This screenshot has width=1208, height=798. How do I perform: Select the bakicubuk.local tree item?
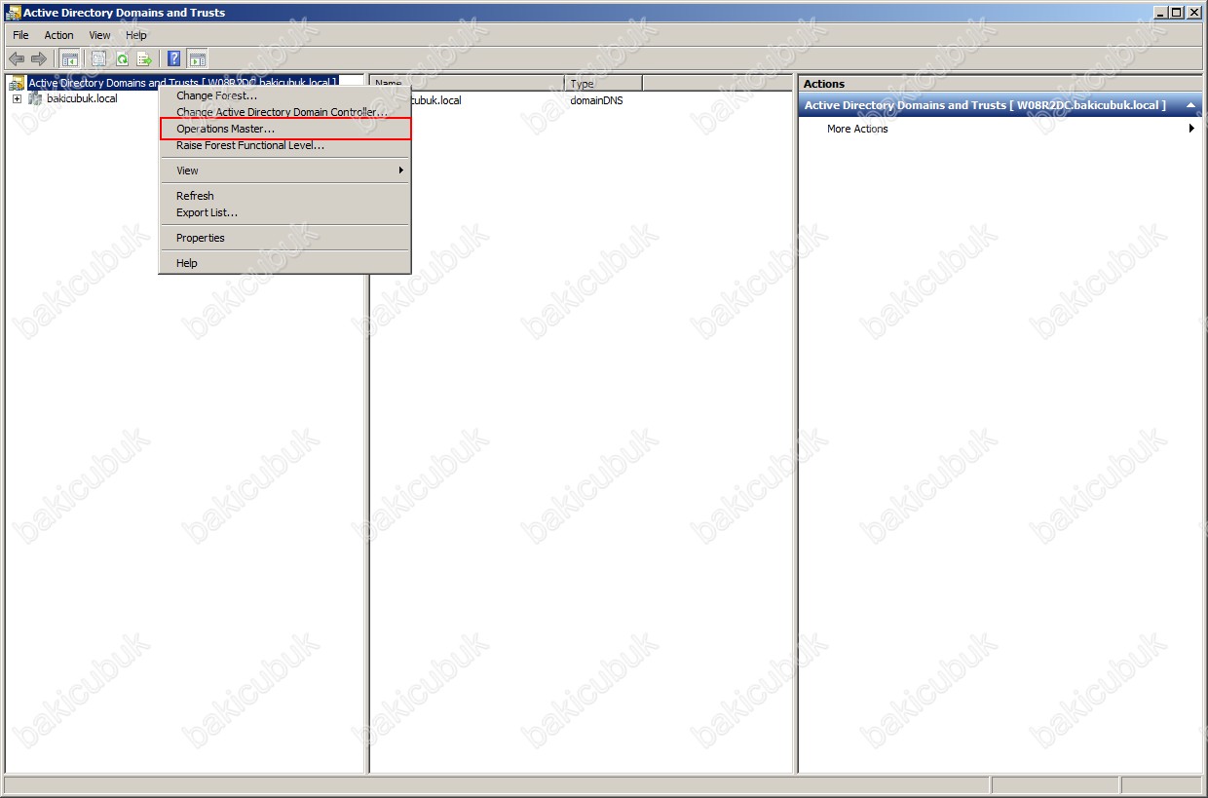pyautogui.click(x=82, y=98)
